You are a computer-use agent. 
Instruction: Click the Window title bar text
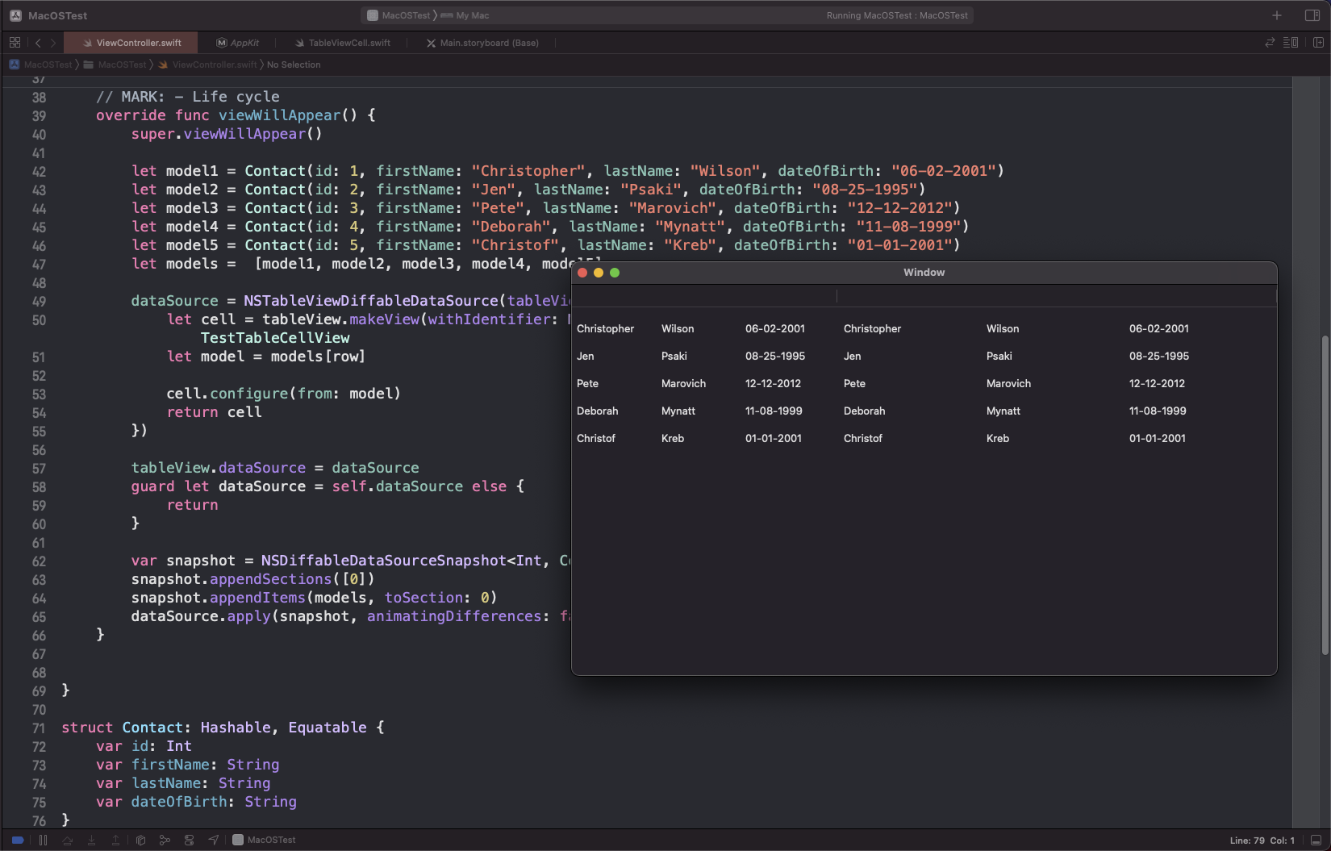[924, 273]
